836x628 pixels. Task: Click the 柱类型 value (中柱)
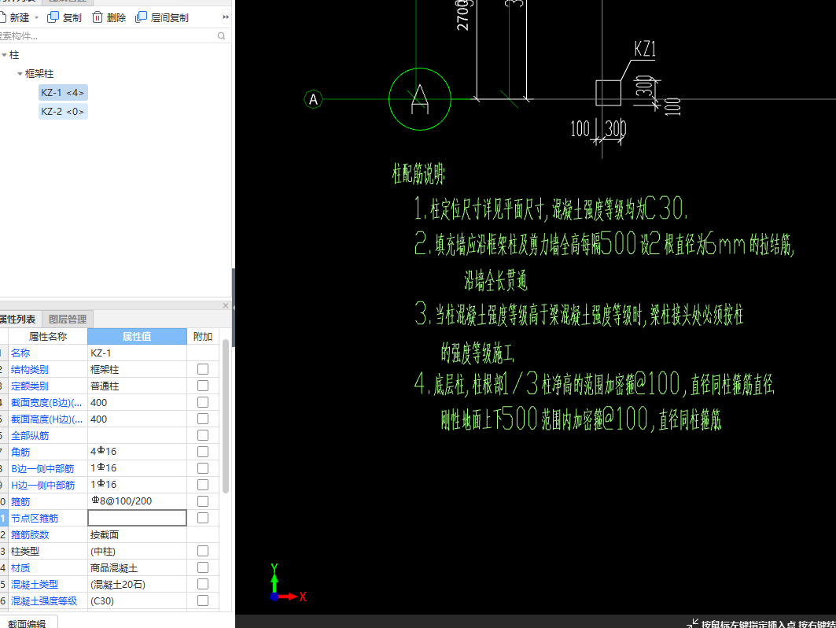coord(137,551)
